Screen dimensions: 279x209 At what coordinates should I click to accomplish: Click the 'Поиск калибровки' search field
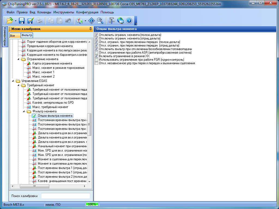click(65, 196)
